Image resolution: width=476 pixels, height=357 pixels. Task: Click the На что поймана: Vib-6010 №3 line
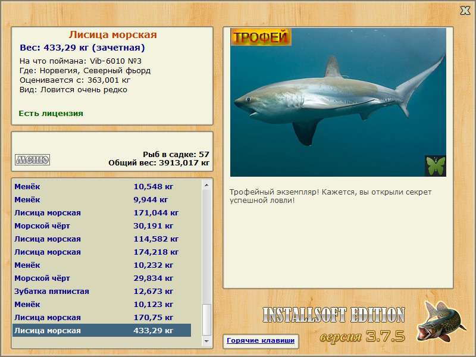point(80,61)
